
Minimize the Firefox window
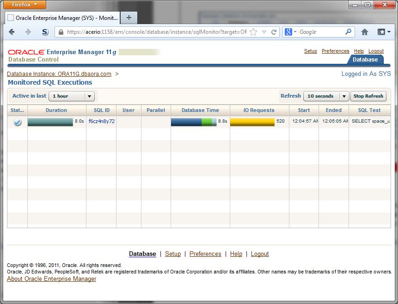click(x=355, y=5)
